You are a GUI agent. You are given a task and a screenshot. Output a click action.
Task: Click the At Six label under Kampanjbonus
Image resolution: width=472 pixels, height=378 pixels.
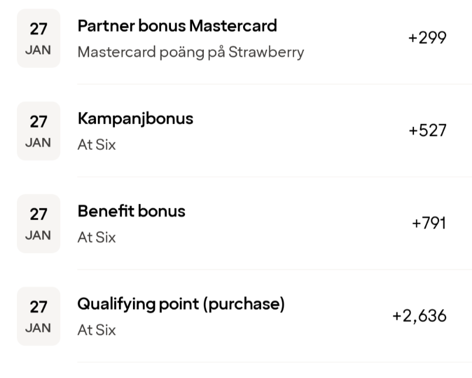(97, 145)
